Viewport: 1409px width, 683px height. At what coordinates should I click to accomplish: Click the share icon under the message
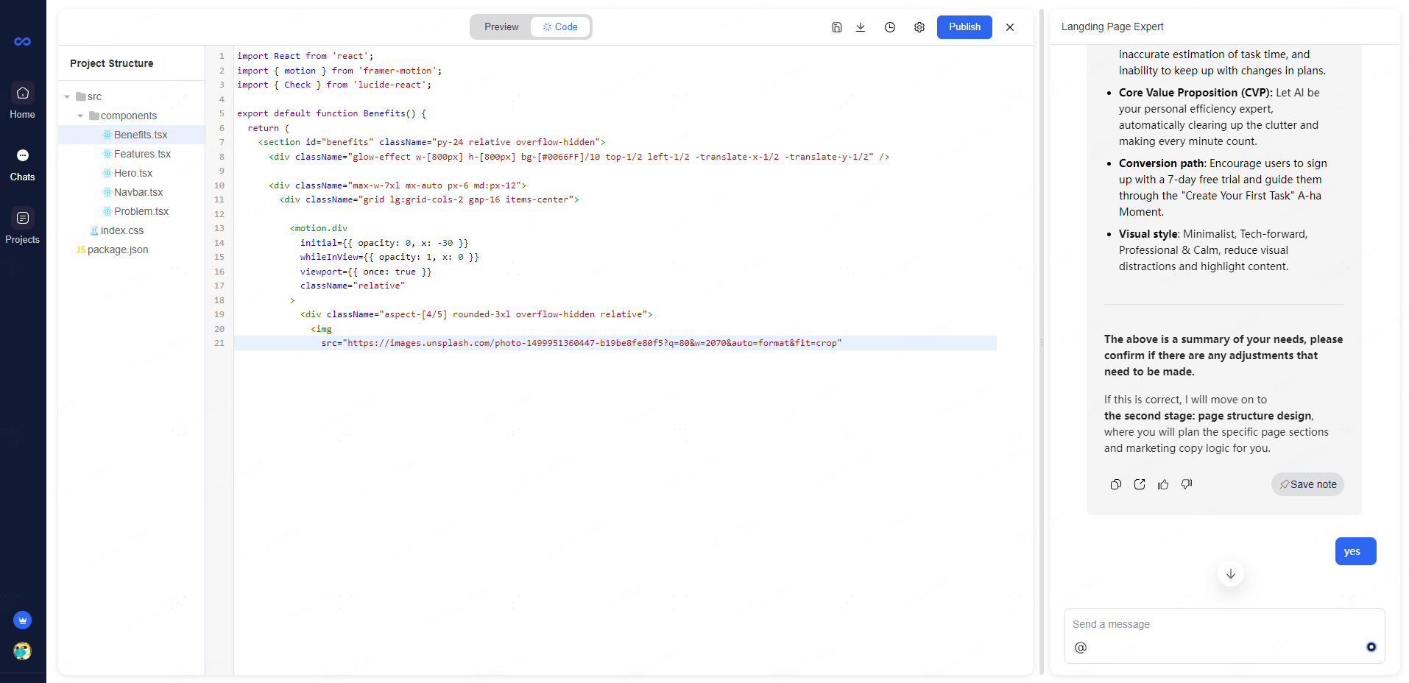tap(1140, 484)
